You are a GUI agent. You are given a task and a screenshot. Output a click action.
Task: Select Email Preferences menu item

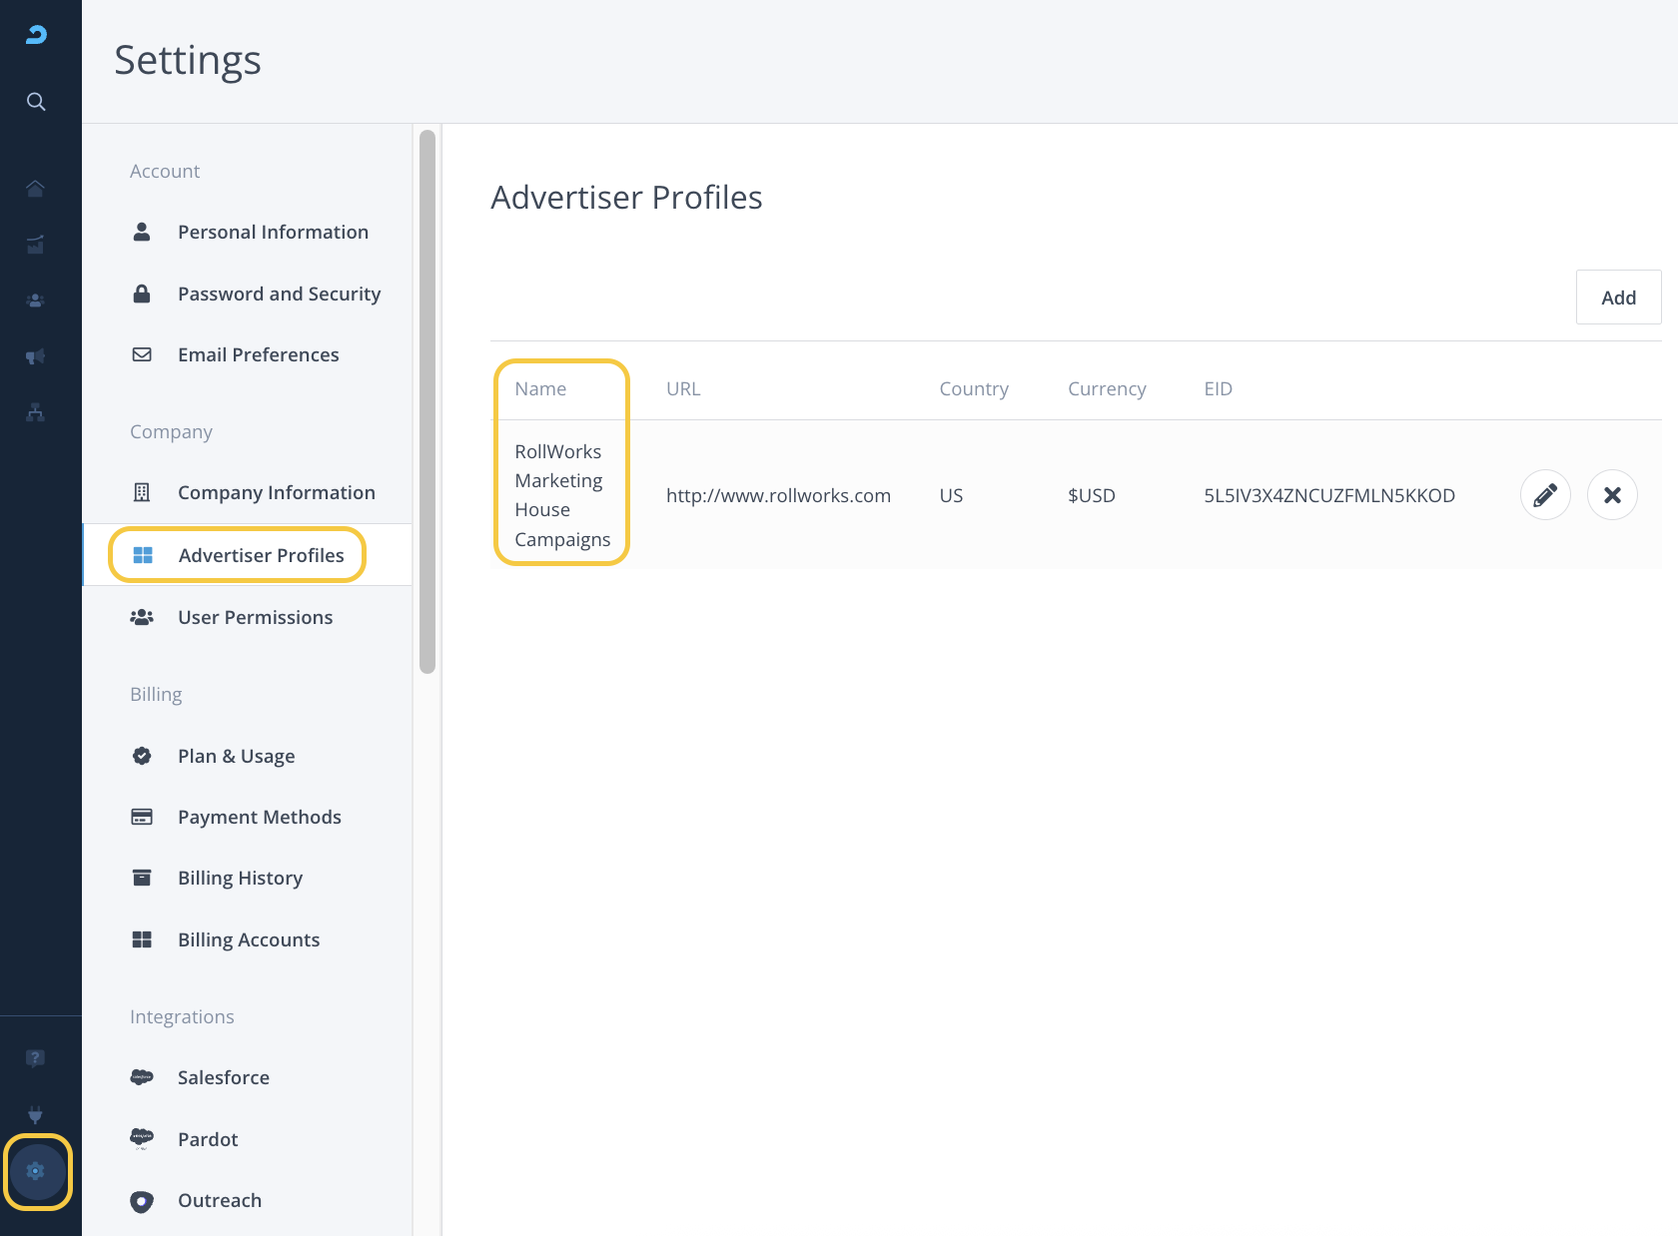tap(258, 355)
